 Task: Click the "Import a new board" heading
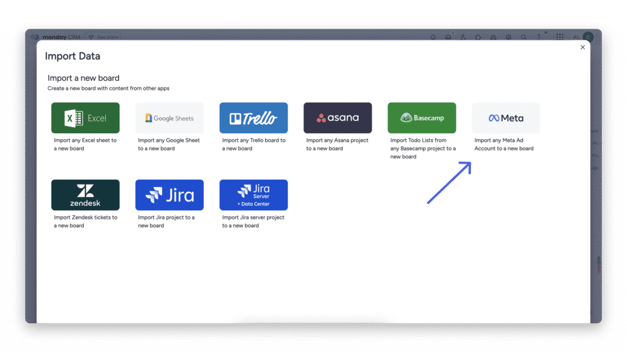[x=83, y=78]
